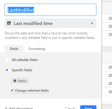Click the All editable fields label

(x=25, y=60)
